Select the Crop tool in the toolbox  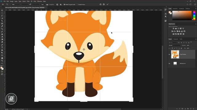tap(2, 21)
